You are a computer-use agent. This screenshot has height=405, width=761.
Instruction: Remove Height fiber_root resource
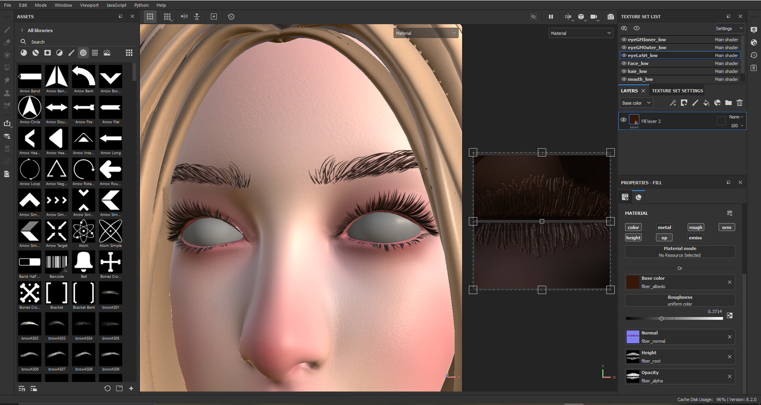coord(729,357)
